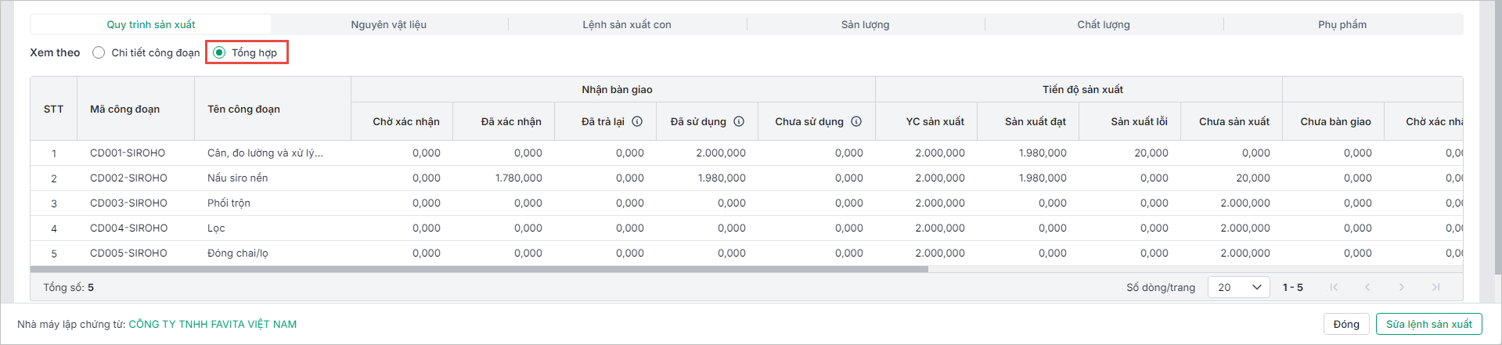
Task: Select Chi tiết công đoạn radio option
Action: point(99,52)
